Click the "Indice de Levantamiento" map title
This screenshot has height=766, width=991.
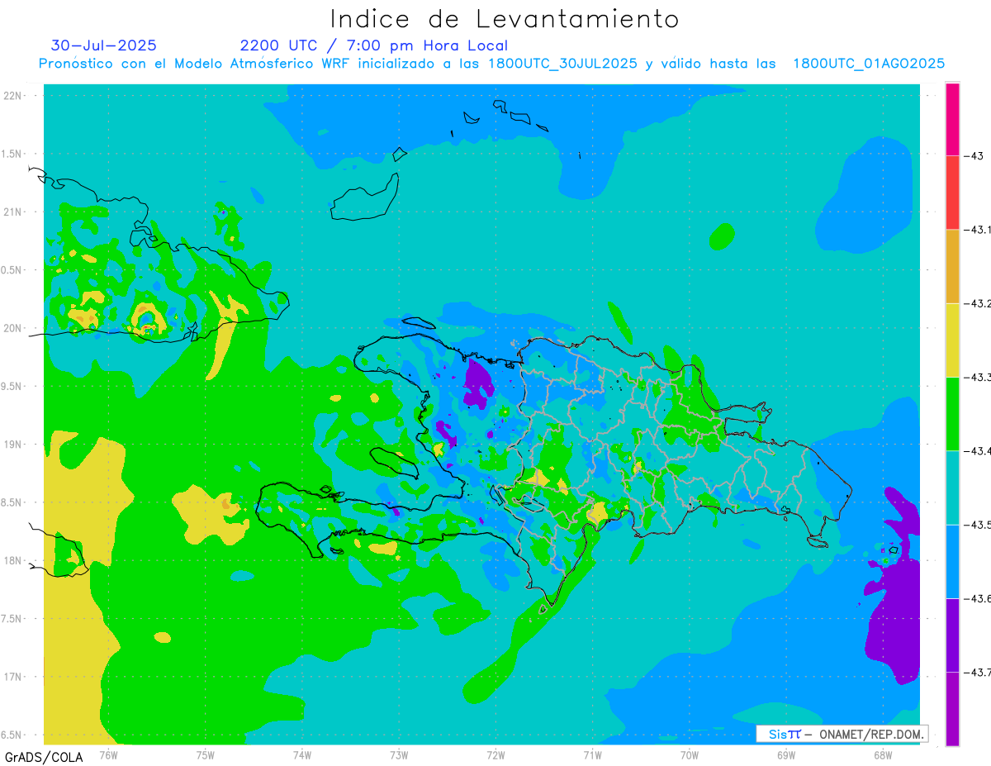(x=504, y=18)
